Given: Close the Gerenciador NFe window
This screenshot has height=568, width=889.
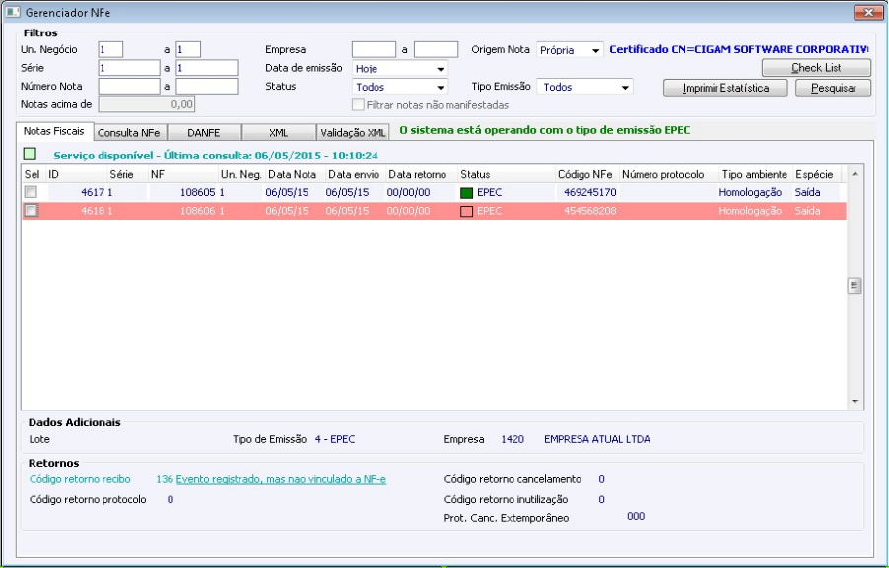Looking at the screenshot, I should point(868,12).
